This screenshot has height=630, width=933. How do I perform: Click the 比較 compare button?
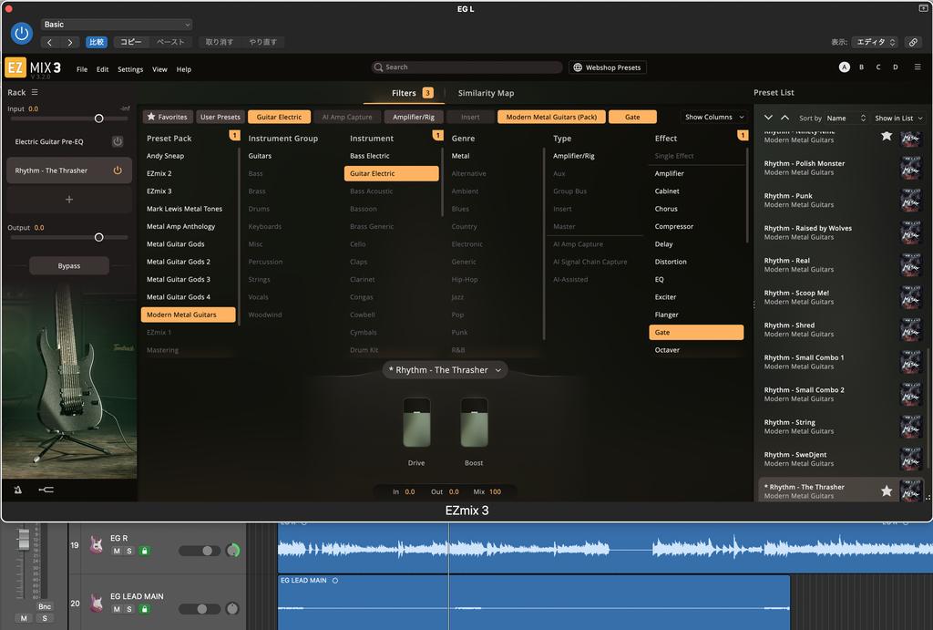tap(97, 42)
